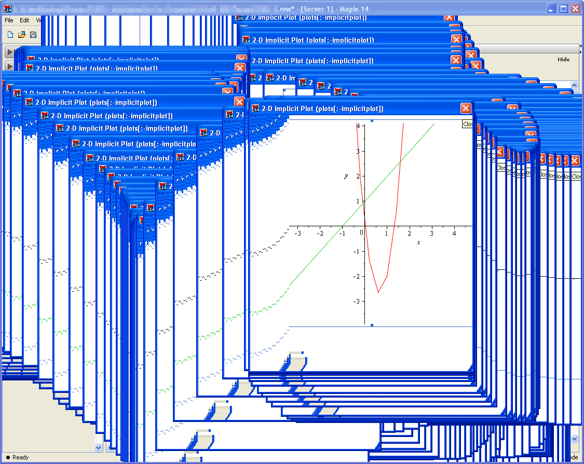Open the Edit menu

coord(24,20)
